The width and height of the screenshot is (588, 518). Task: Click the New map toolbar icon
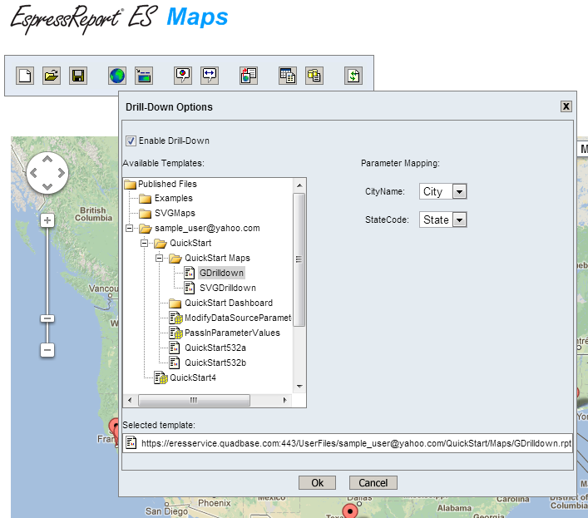[25, 76]
